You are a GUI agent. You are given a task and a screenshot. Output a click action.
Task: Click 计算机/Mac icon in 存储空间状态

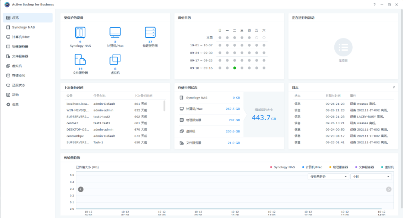[x=181, y=109]
